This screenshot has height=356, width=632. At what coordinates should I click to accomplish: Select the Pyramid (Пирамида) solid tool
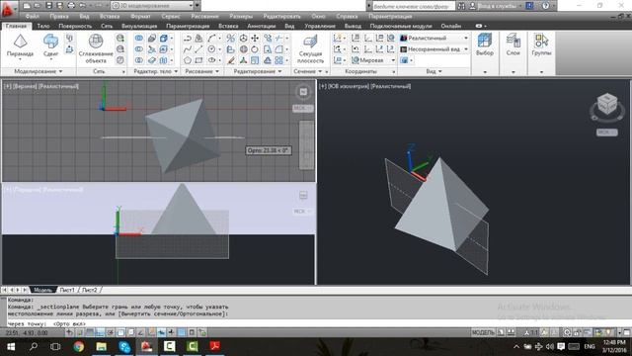[x=20, y=46]
